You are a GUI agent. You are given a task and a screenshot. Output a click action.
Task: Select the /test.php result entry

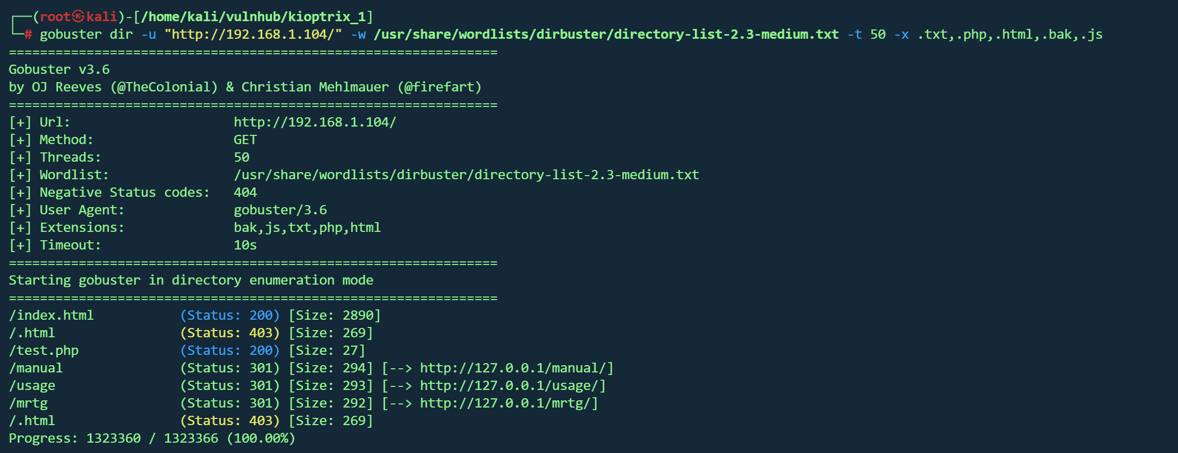(x=44, y=350)
